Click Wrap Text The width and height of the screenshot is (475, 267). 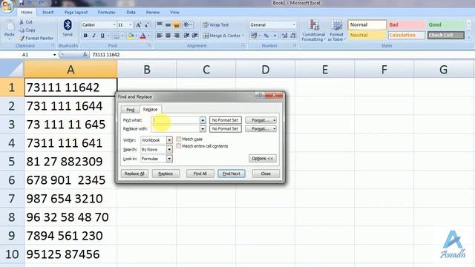(216, 24)
